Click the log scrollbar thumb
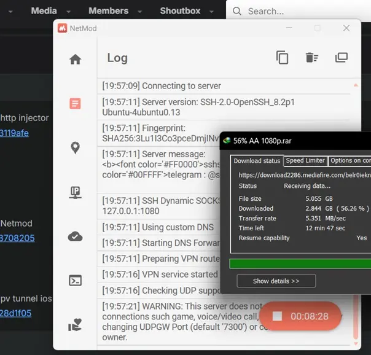 pos(356,317)
